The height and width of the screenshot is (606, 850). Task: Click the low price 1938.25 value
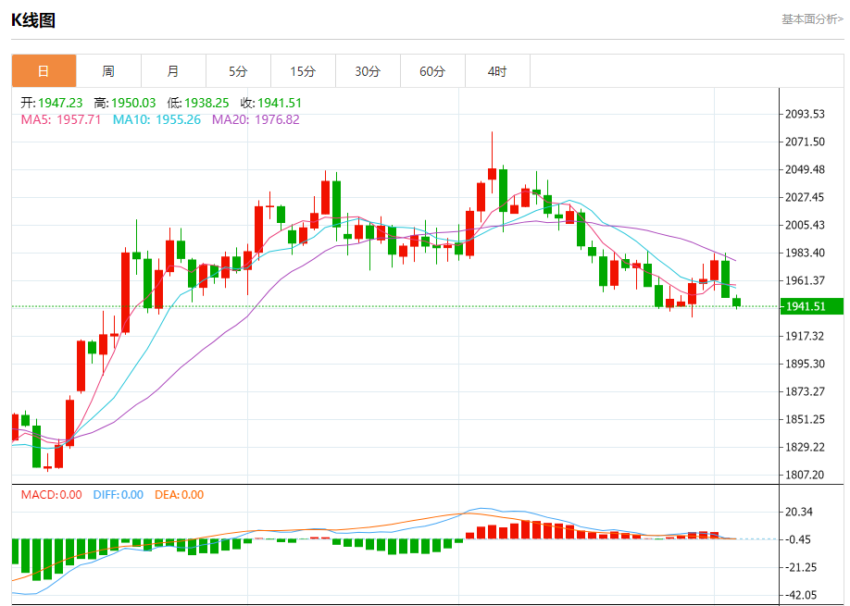(x=206, y=103)
